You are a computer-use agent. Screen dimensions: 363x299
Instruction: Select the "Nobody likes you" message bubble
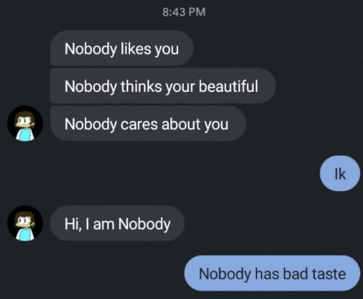(122, 48)
